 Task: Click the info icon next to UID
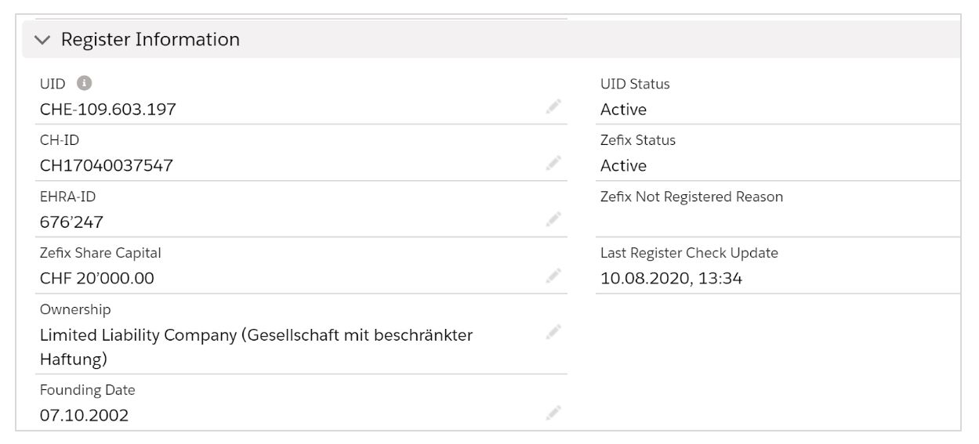tap(84, 83)
